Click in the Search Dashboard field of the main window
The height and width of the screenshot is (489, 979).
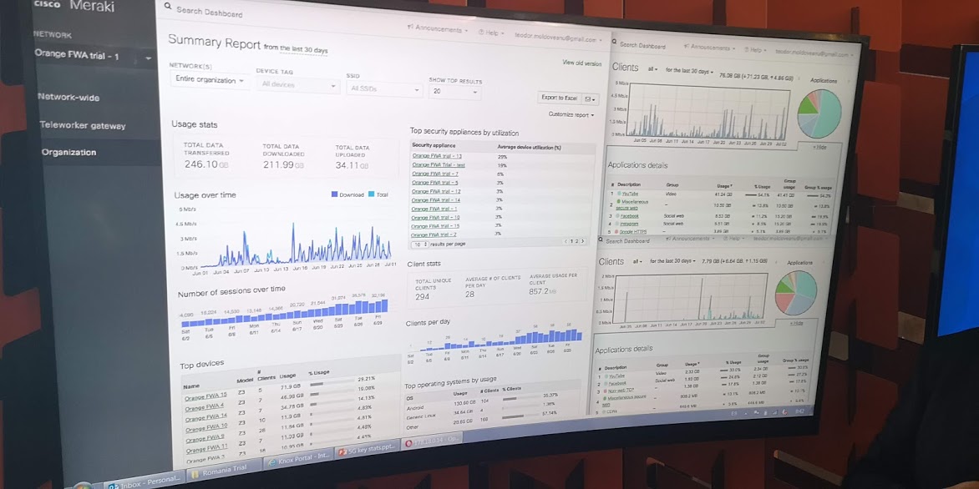(210, 11)
